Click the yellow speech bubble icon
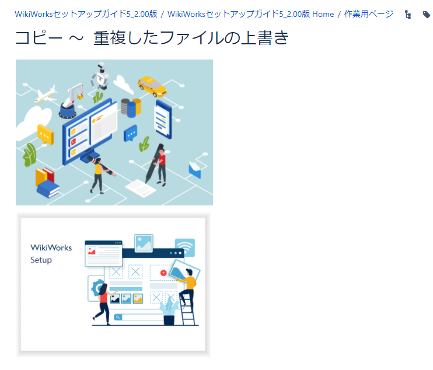433x370 pixels. (x=46, y=135)
